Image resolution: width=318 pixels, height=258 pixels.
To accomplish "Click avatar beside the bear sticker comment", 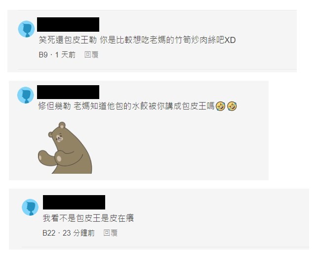I will click(26, 95).
